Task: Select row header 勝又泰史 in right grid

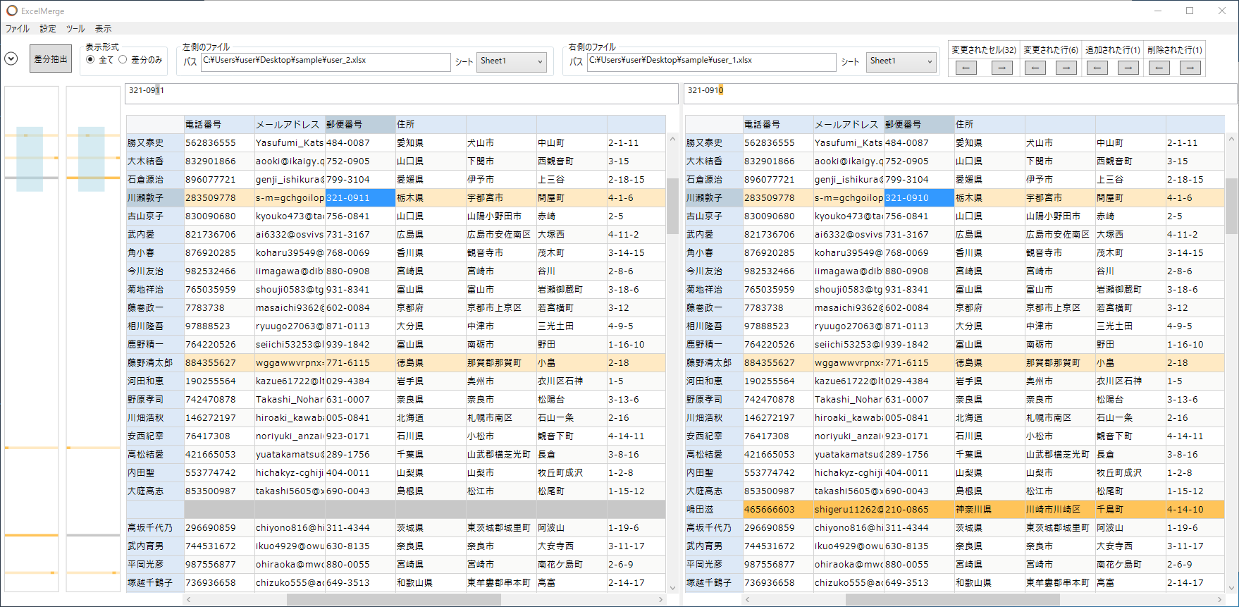Action: (x=714, y=143)
